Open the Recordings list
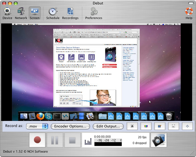This screenshot has height=157, width=196. tap(70, 13)
